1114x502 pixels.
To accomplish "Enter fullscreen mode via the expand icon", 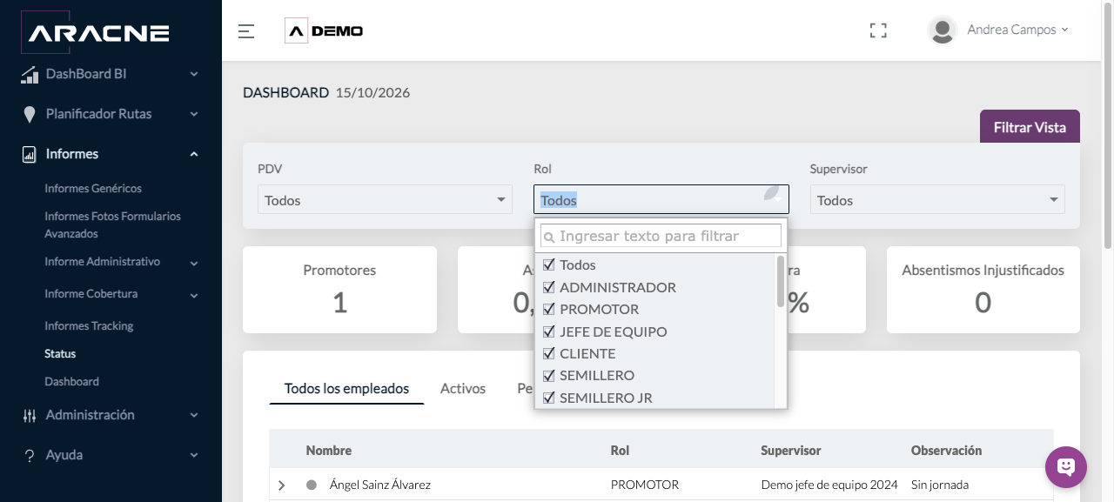I will pos(878,31).
